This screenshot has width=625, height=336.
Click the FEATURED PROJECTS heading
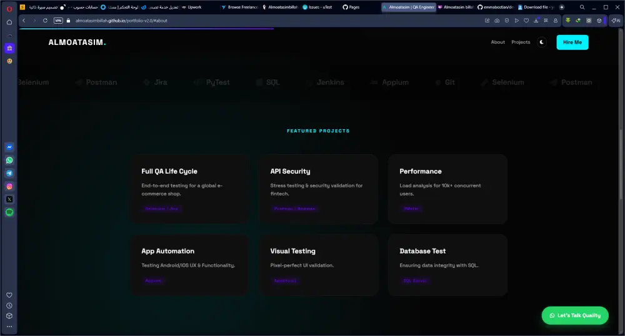click(318, 131)
